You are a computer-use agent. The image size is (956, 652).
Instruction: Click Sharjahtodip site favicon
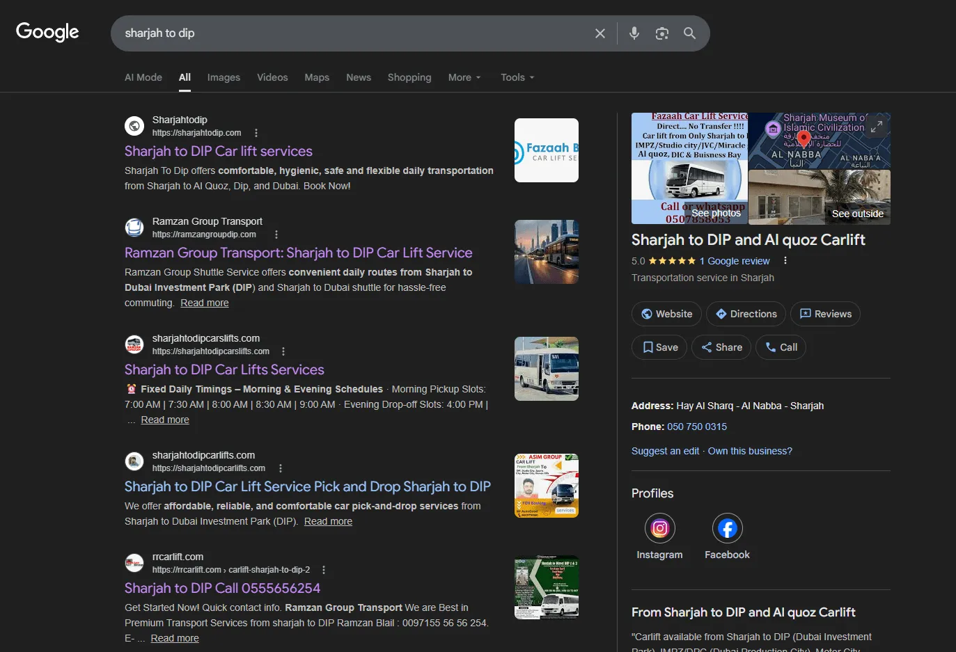[134, 126]
